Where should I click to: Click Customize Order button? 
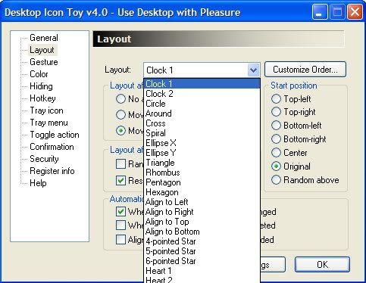click(x=305, y=70)
